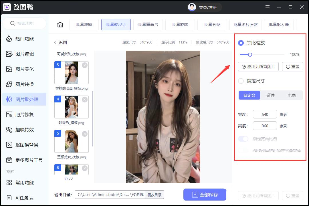Viewport: 309px width, 206px height.
Task: Switch to 批量抠人像 tab
Action: [279, 25]
